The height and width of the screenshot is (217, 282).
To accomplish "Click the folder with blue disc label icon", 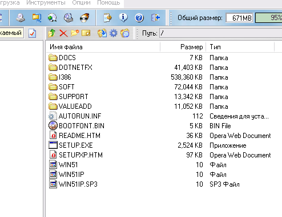I will pos(125,33).
